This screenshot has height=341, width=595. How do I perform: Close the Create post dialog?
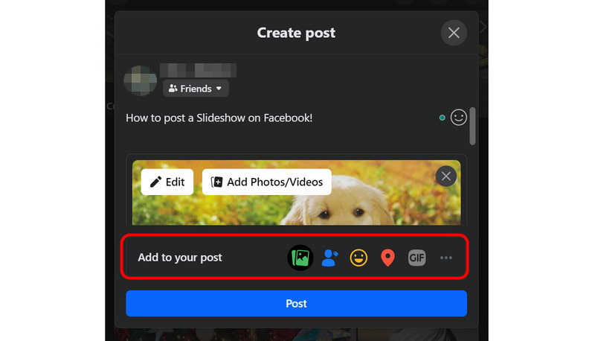(454, 33)
